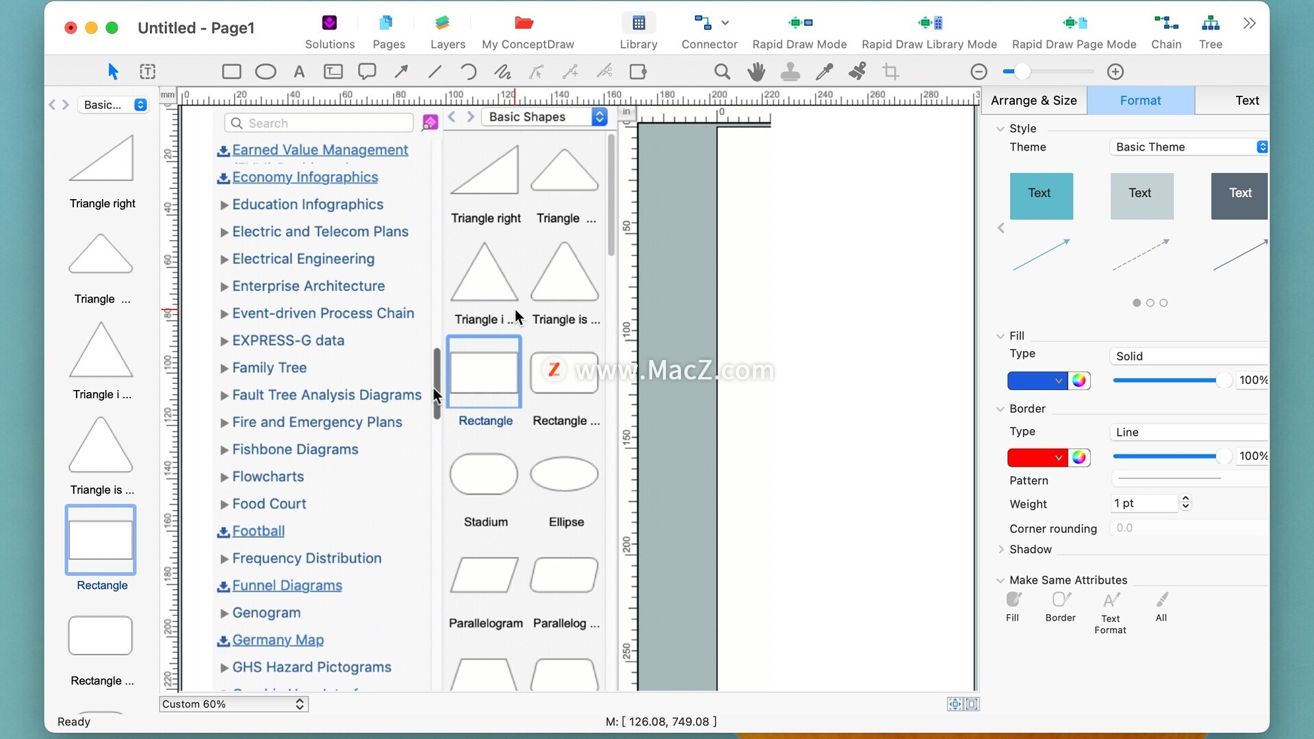Image resolution: width=1314 pixels, height=739 pixels.
Task: Select the Hand pan tool
Action: coord(756,71)
